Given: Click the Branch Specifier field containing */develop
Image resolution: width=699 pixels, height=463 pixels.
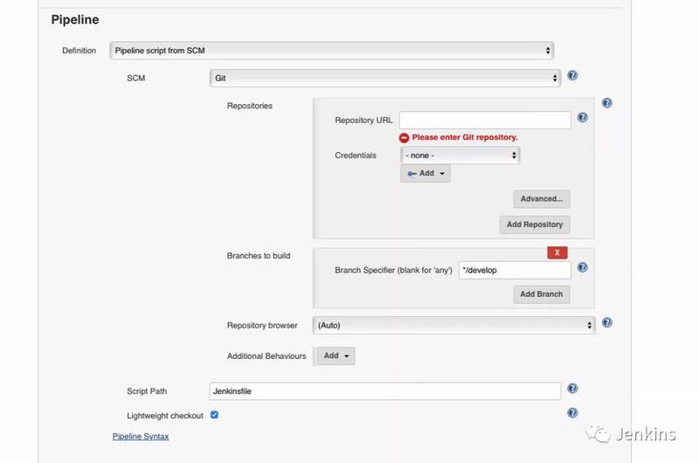Looking at the screenshot, I should [x=515, y=271].
